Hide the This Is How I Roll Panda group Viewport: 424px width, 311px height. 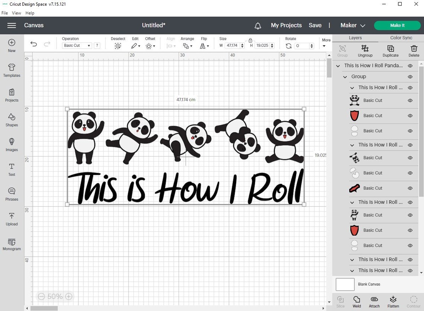[410, 65]
